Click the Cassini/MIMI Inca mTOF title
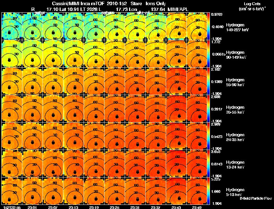Screen dimensions: 274x209 (78, 3)
